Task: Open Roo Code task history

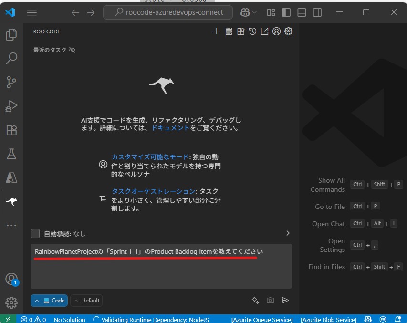Action: point(252,31)
